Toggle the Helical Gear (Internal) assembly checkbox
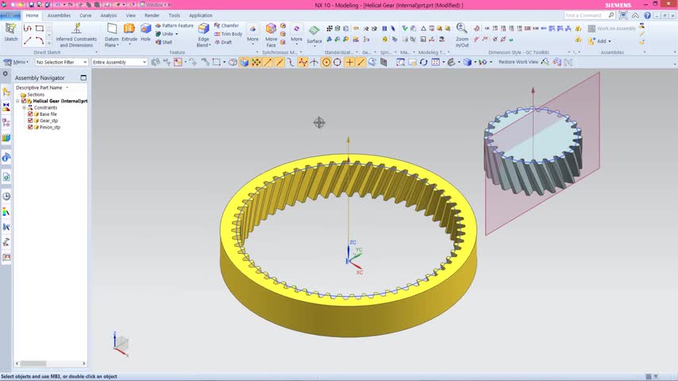The width and height of the screenshot is (678, 381). [x=24, y=101]
